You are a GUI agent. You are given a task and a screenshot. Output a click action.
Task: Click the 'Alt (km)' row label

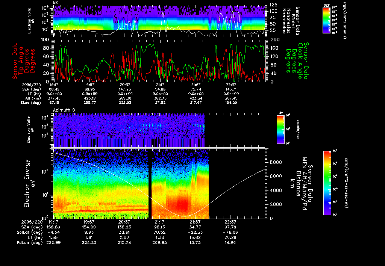click(x=34, y=98)
